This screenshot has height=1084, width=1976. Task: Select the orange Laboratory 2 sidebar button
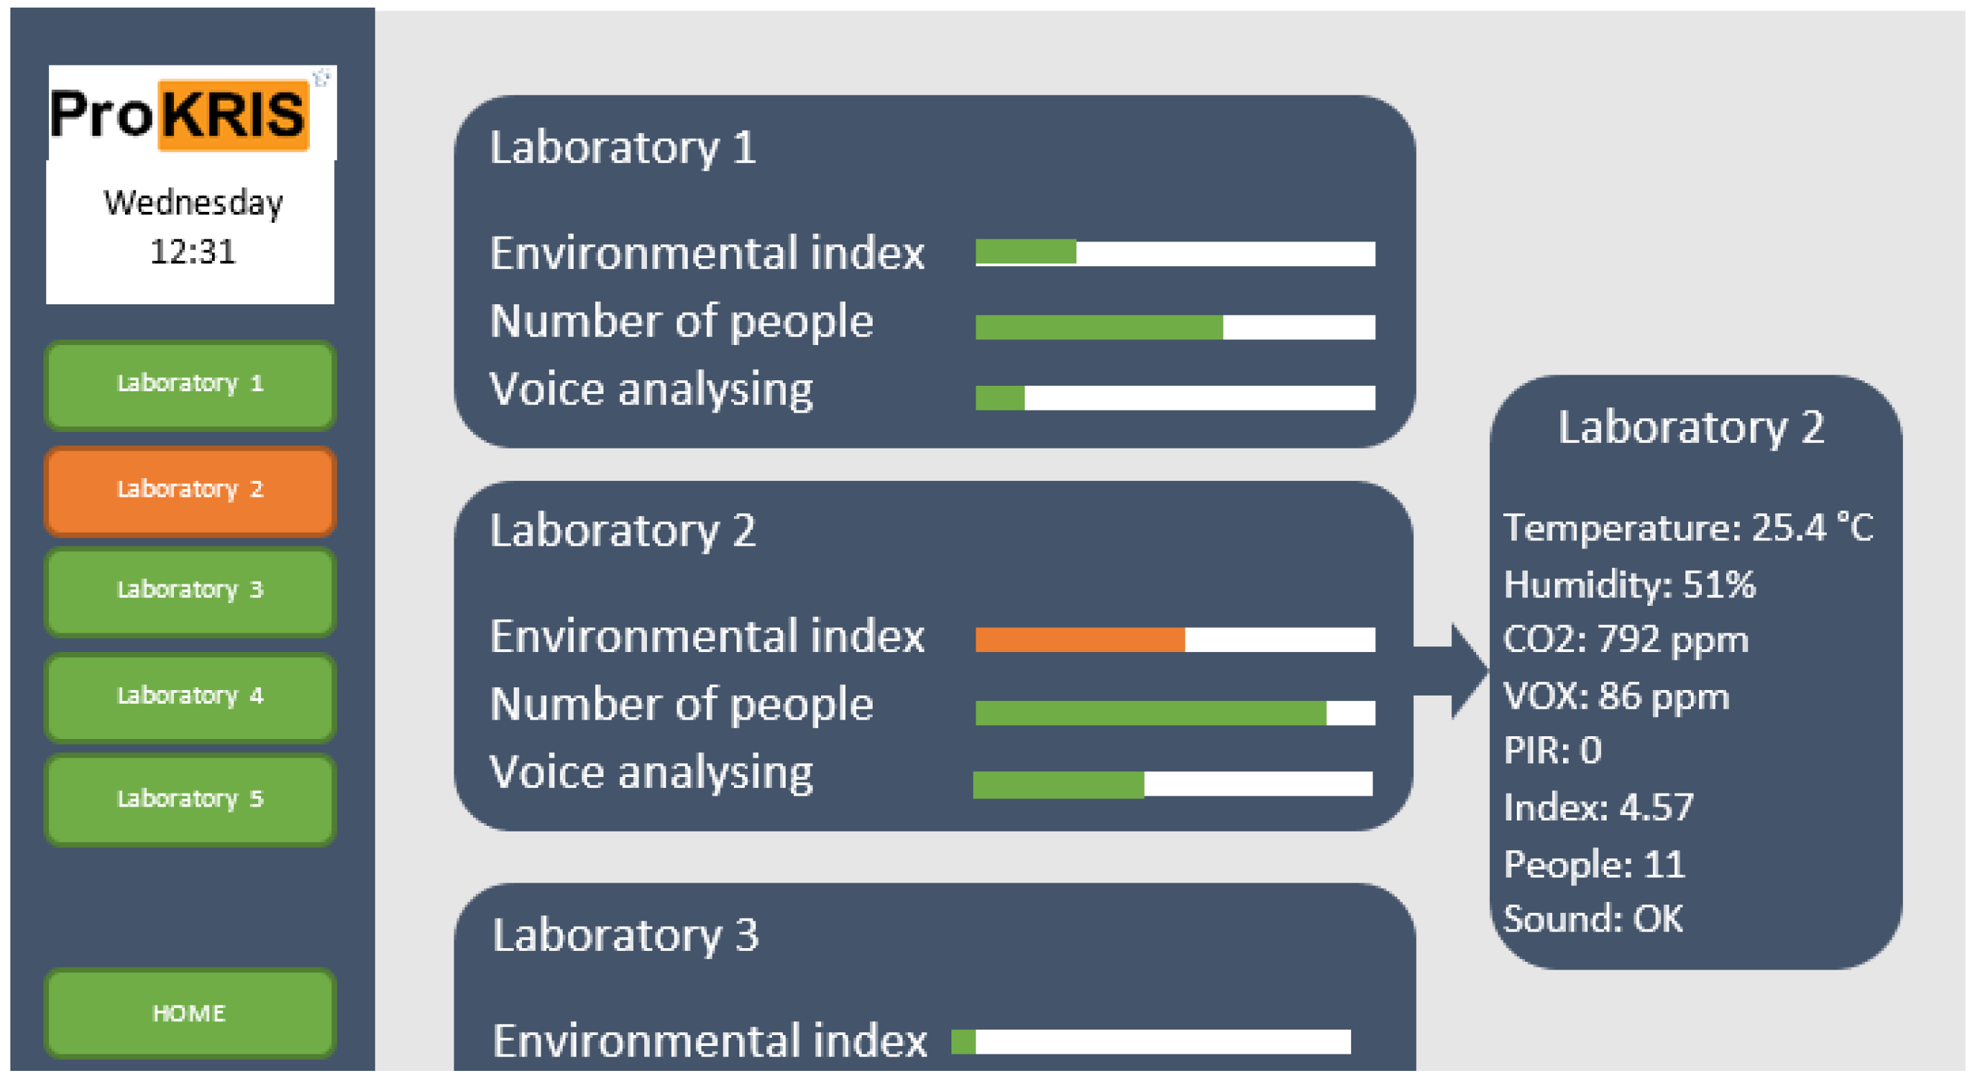191,489
